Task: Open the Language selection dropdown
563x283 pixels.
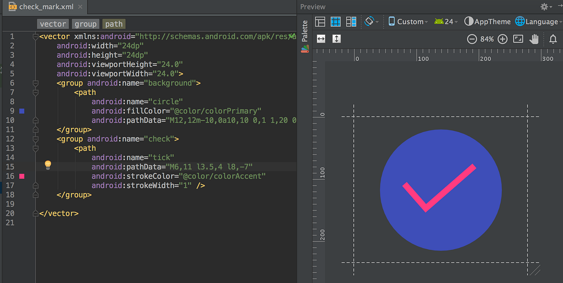Action: pos(538,21)
